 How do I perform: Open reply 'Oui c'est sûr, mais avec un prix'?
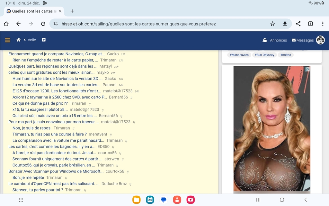55,116
